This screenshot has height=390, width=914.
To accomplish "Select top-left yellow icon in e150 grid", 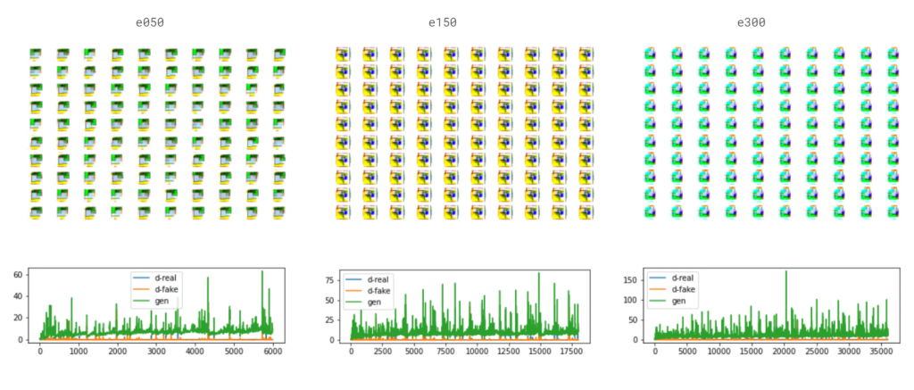I will click(341, 55).
